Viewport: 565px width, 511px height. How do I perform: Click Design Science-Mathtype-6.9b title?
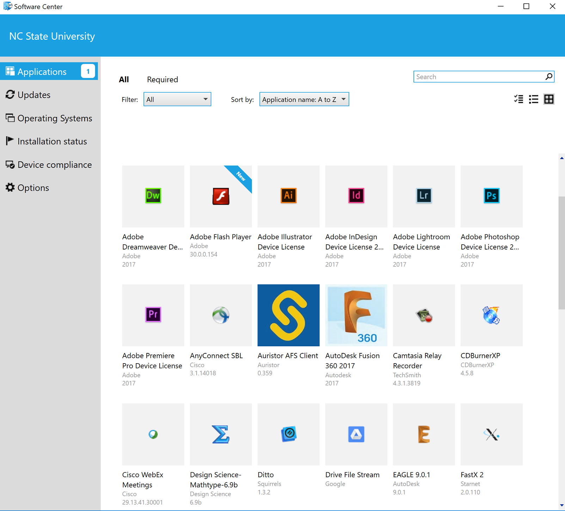[x=216, y=480]
